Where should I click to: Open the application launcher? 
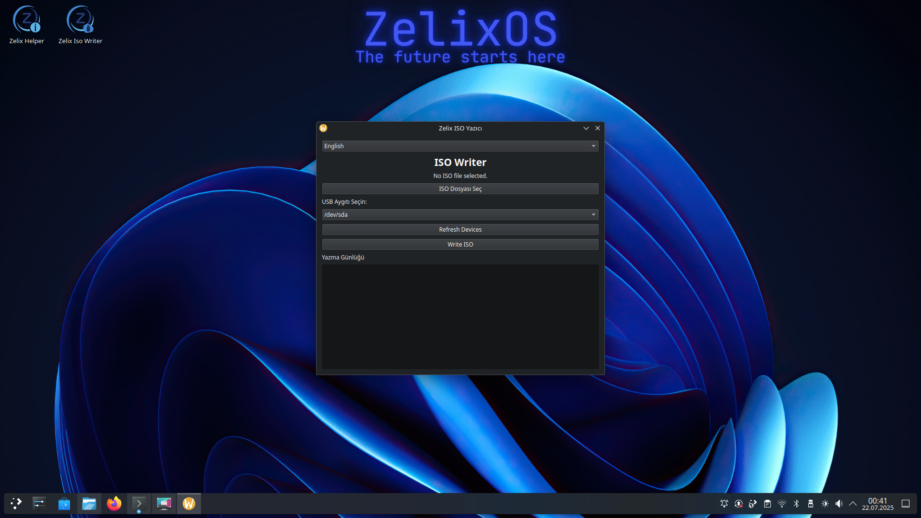pos(16,504)
